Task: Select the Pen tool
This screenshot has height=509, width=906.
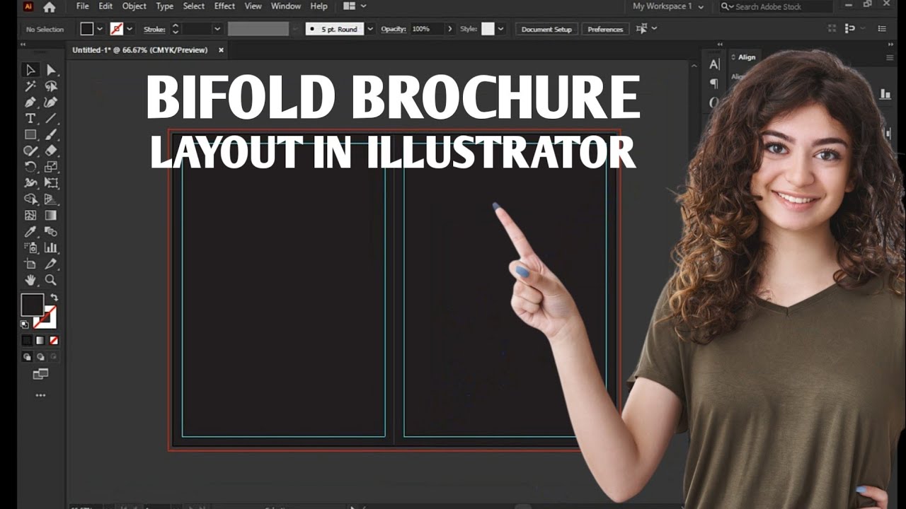Action: [30, 103]
